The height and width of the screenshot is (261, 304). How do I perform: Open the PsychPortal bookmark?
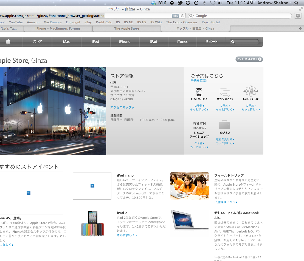pyautogui.click(x=210, y=22)
